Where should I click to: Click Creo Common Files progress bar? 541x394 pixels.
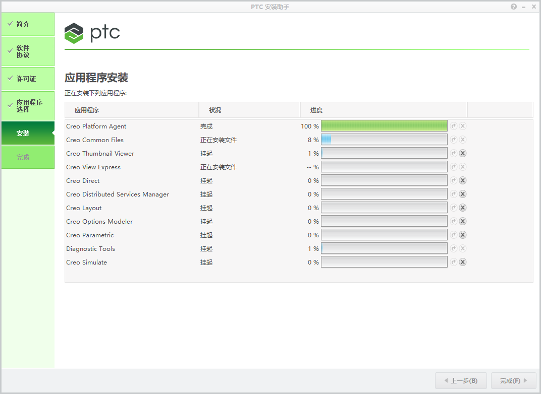point(384,140)
